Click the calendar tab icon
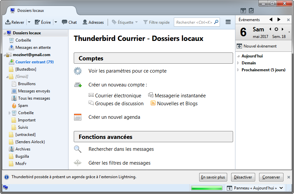The width and height of the screenshot is (294, 194). coord(243,11)
